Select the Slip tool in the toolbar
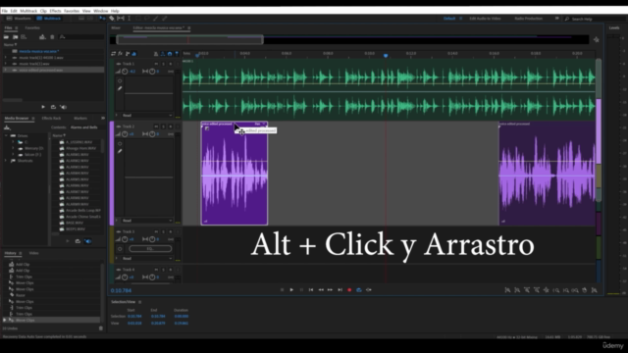The height and width of the screenshot is (353, 628). 121,19
